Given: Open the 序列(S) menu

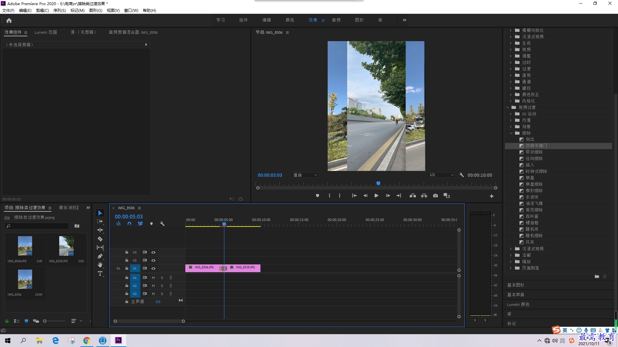Looking at the screenshot, I should [x=60, y=11].
